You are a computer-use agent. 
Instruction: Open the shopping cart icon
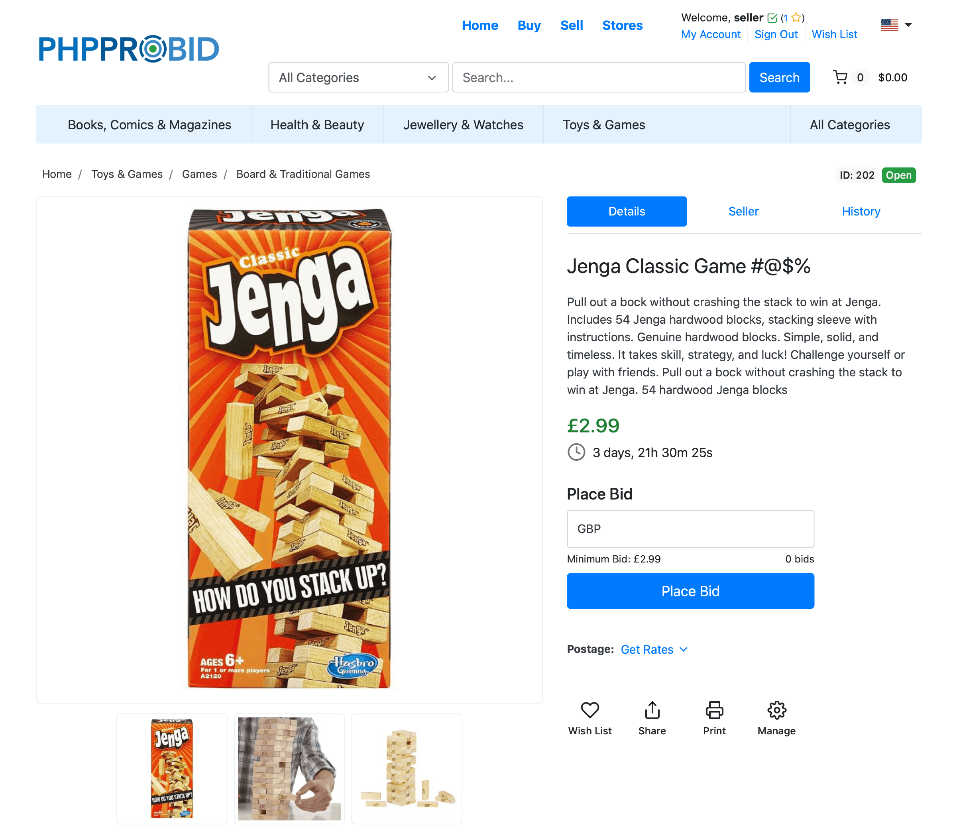tap(840, 77)
